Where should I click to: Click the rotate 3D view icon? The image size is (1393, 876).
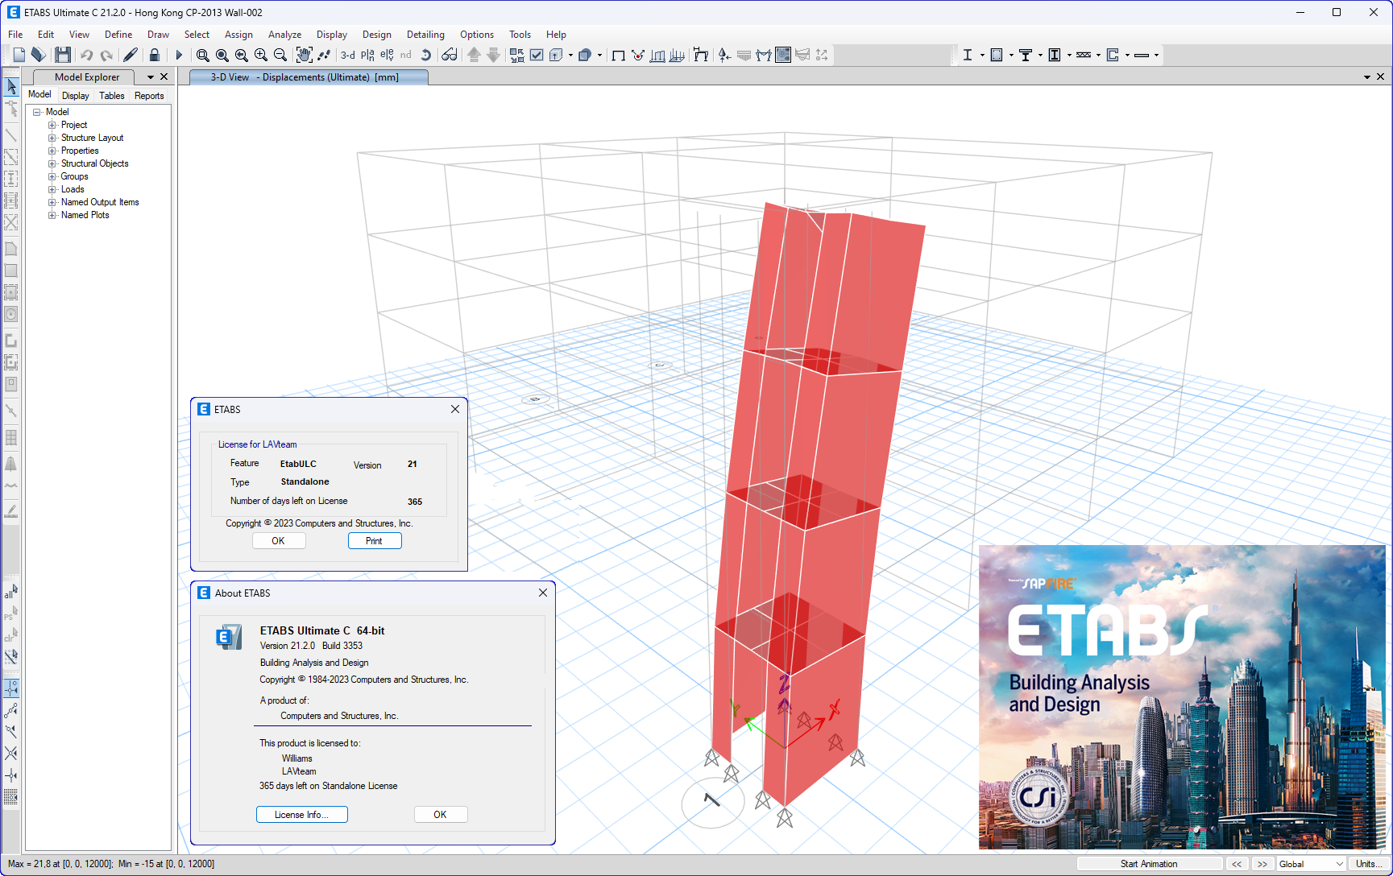[x=426, y=55]
